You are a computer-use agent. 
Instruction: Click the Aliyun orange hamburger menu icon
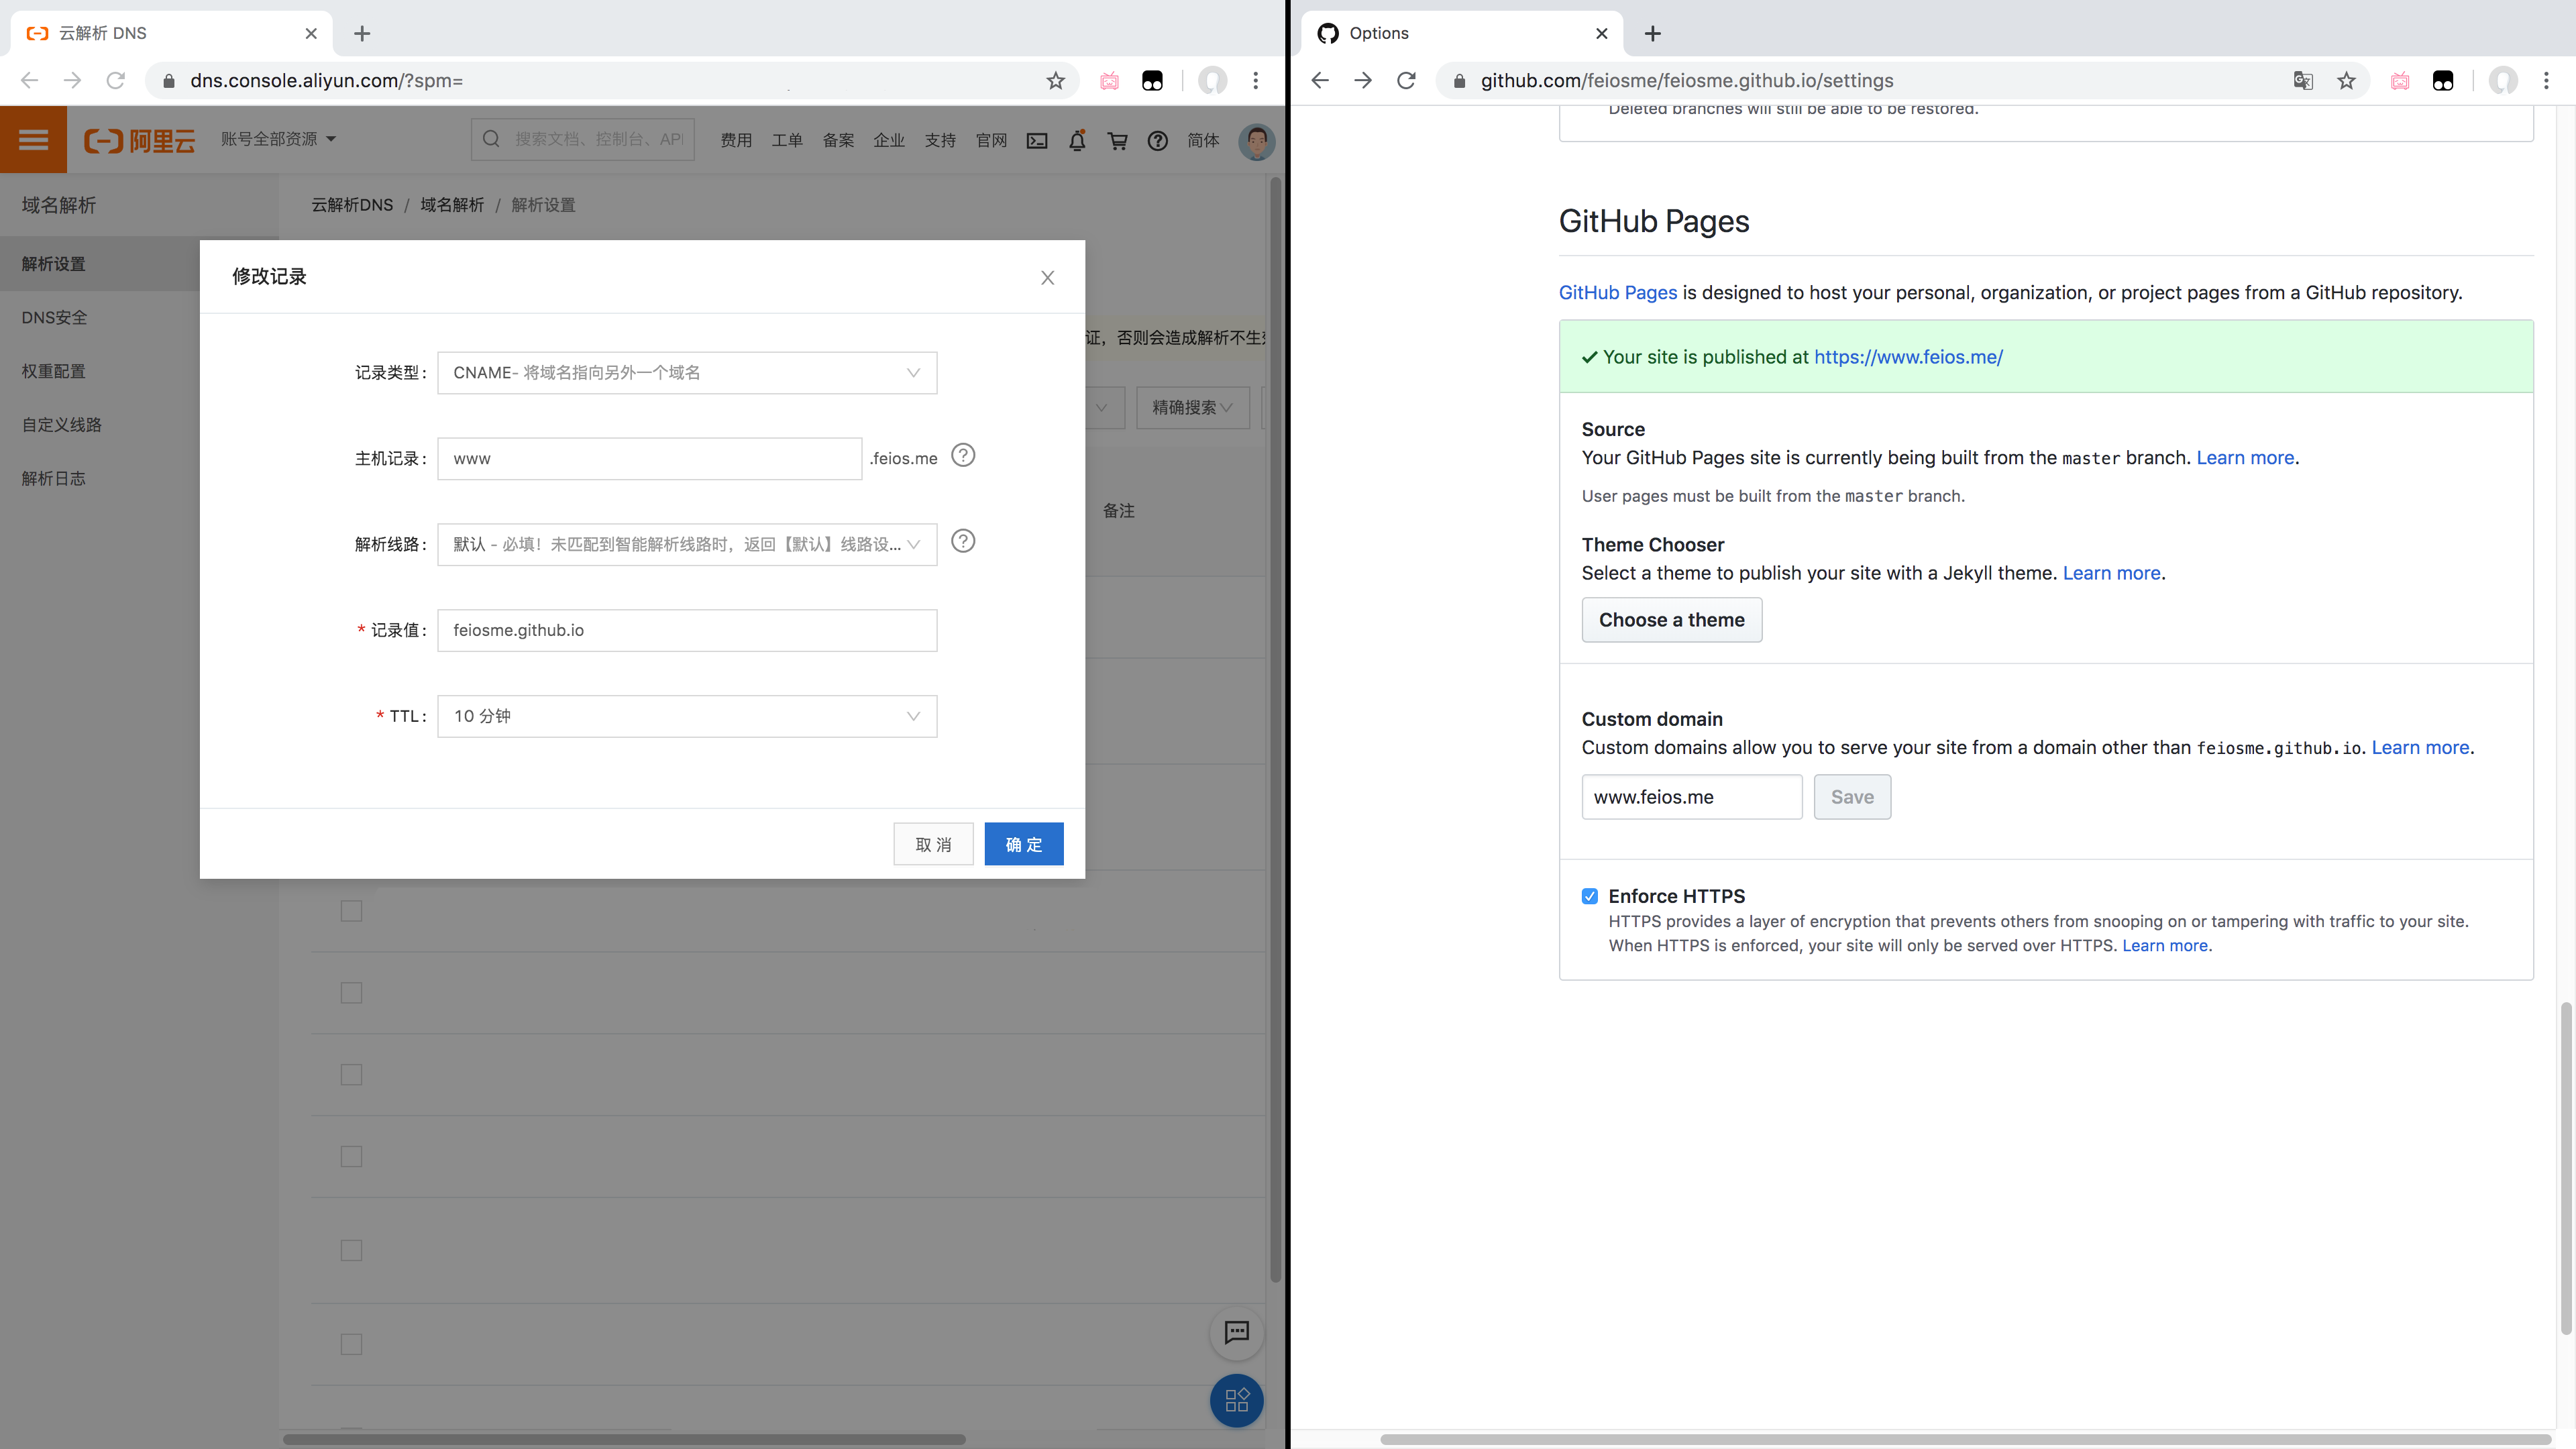coord(33,140)
